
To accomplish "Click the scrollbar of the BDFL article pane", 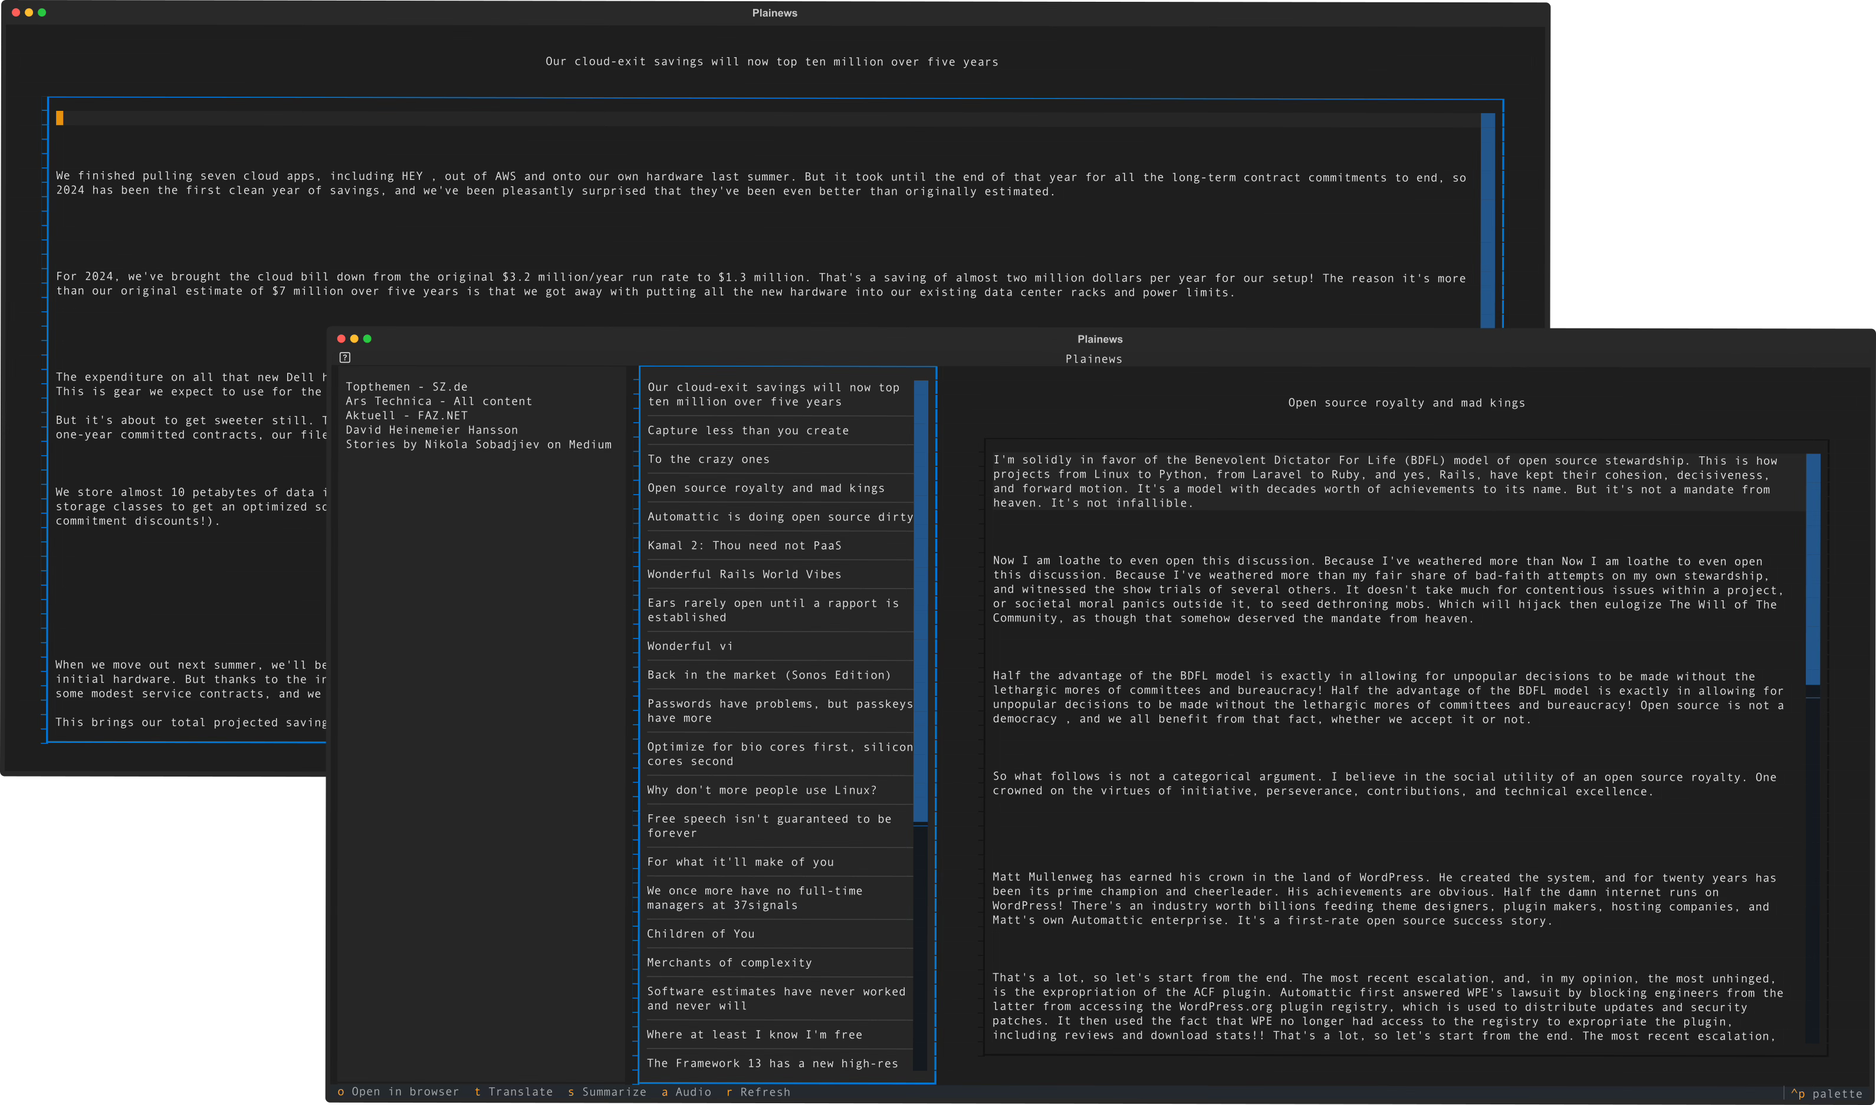I will coord(1813,569).
